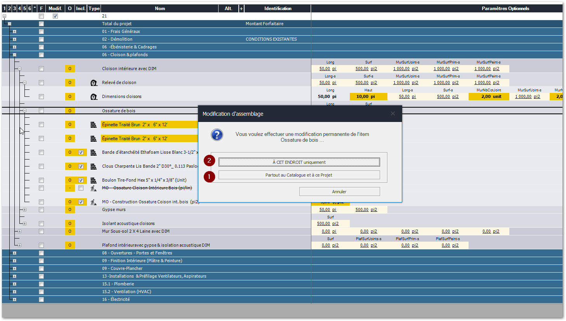Image resolution: width=566 pixels, height=321 pixels.
Task: Click labor icon of struck-through MO Ossature Cloison
Action: [x=94, y=188]
